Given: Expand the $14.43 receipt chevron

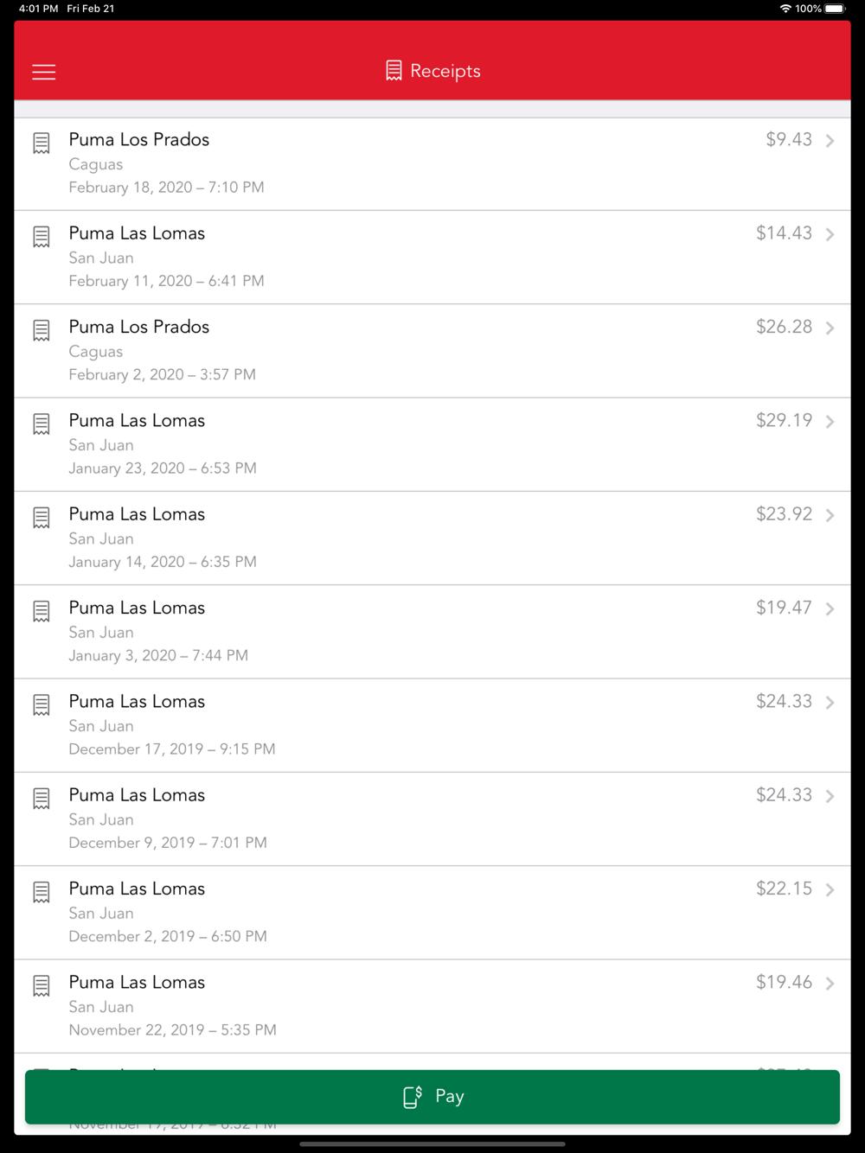Looking at the screenshot, I should pos(830,234).
